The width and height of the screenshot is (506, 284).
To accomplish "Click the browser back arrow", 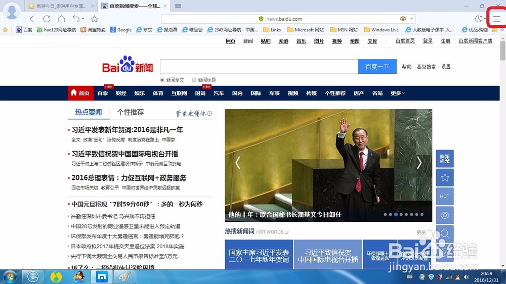I will [x=31, y=19].
